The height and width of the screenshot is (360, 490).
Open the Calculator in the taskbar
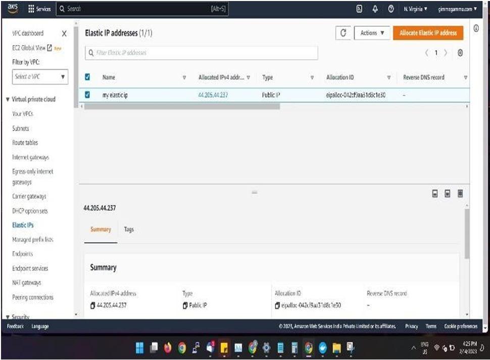[295, 347]
